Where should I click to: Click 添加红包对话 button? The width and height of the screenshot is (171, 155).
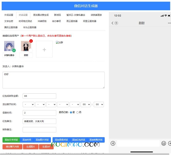coord(79,140)
